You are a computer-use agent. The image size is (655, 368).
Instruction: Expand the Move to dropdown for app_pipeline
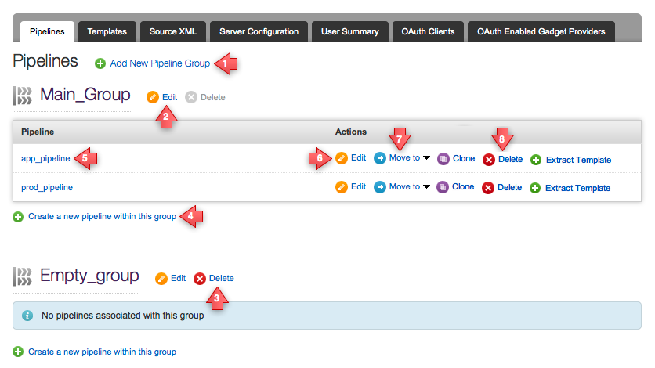[x=426, y=158]
